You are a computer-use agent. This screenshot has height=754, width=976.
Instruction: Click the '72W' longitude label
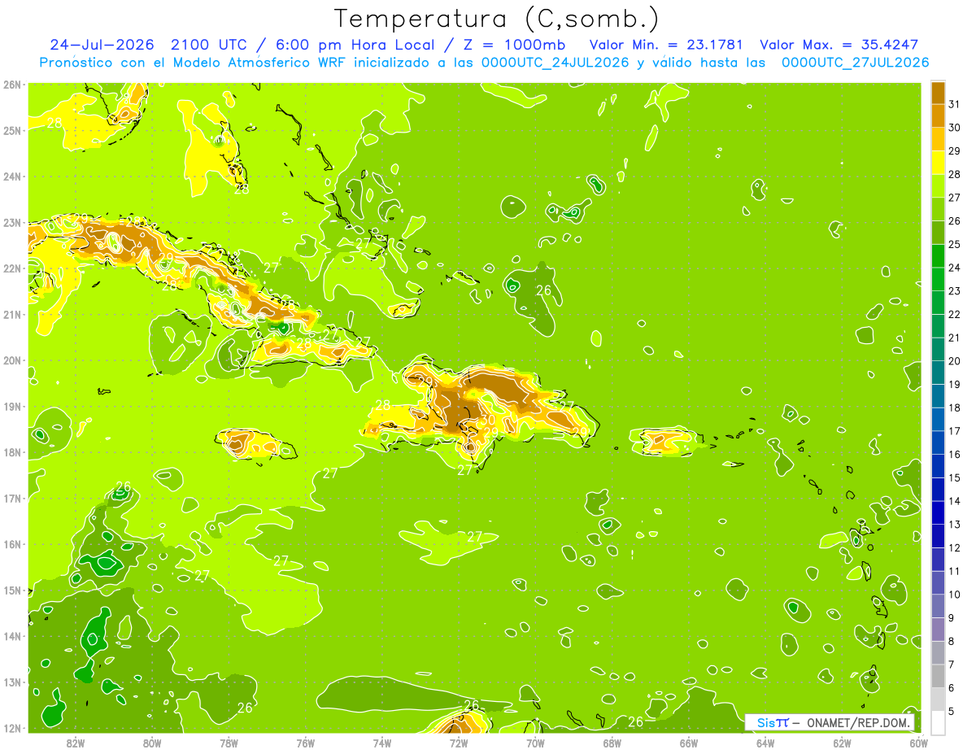(x=459, y=743)
